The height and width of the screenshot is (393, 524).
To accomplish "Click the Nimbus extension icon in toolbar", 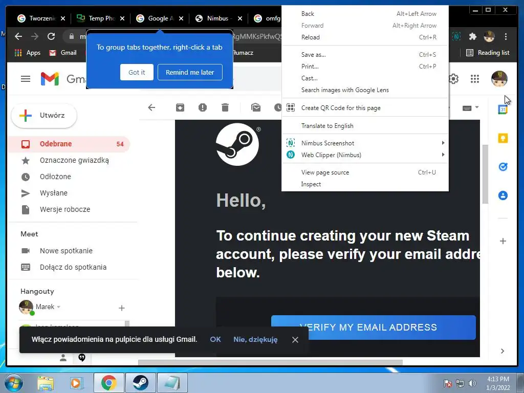I will tap(456, 36).
